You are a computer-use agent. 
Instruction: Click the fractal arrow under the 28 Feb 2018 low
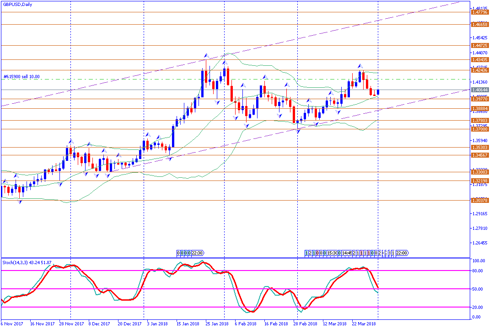[298, 131]
